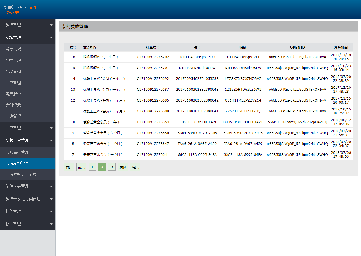Viewport: 361px width, 256px height.
Task: Expand the 微信卡券管理 arrow
Action: point(51,186)
